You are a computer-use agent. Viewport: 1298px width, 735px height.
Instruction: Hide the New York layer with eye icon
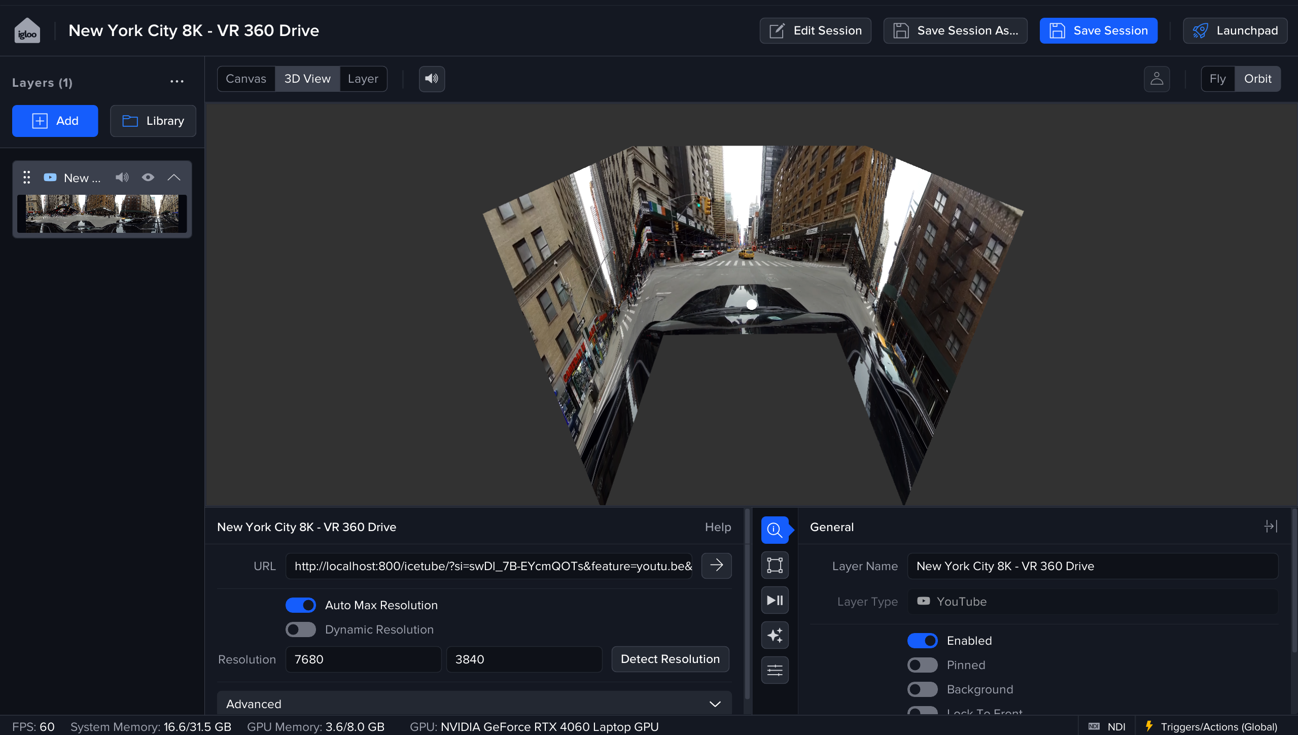148,178
